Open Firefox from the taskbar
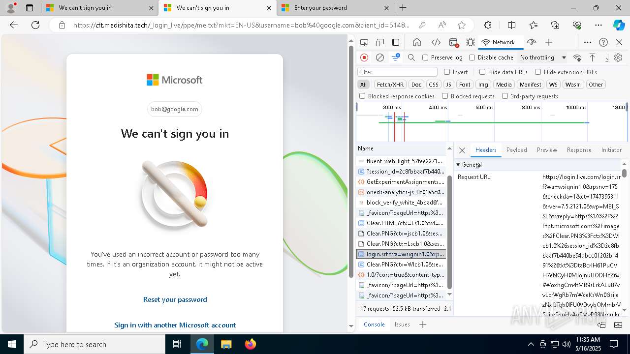The height and width of the screenshot is (354, 630). pyautogui.click(x=250, y=344)
